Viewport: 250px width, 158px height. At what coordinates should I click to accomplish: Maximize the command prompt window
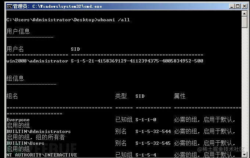(x=238, y=6)
